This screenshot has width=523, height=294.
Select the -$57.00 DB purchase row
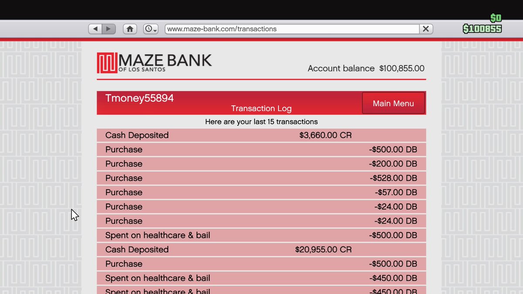pos(261,193)
